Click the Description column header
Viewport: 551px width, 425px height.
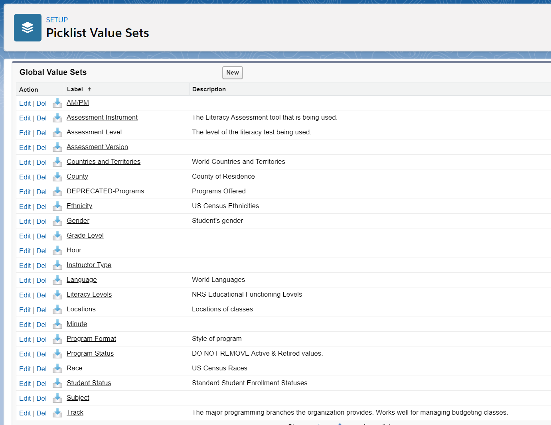209,89
